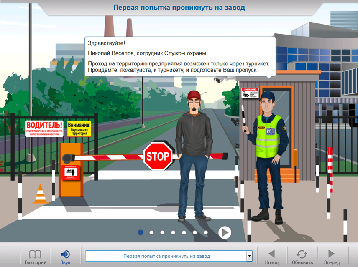Click the orange traffic cone
This screenshot has height=267, width=358.
click(x=41, y=194)
